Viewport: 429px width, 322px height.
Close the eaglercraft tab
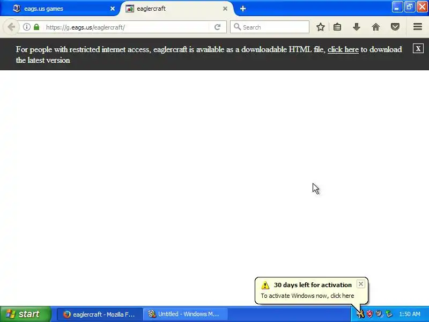pos(225,9)
